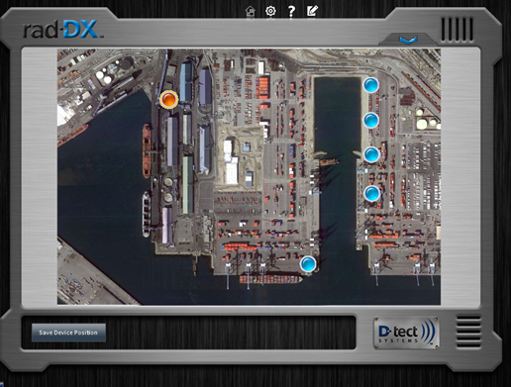
Task: Click the third blue marker on right dock
Action: [371, 154]
